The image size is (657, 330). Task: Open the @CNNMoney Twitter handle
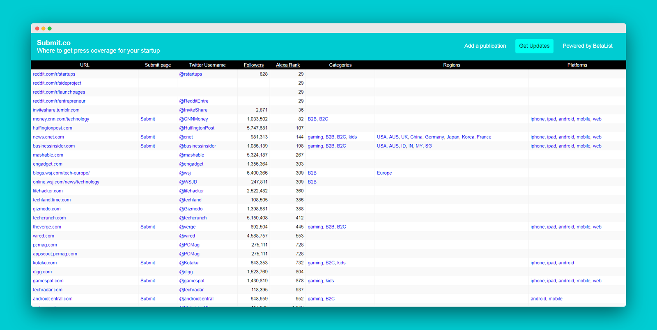tap(193, 119)
